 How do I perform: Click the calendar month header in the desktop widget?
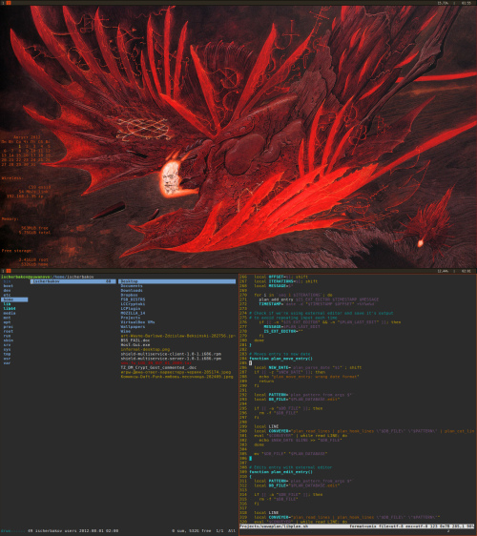point(27,137)
